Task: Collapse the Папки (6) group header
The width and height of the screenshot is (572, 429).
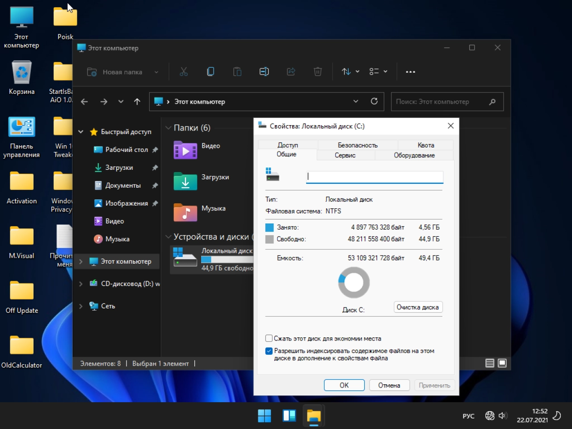Action: [x=168, y=128]
